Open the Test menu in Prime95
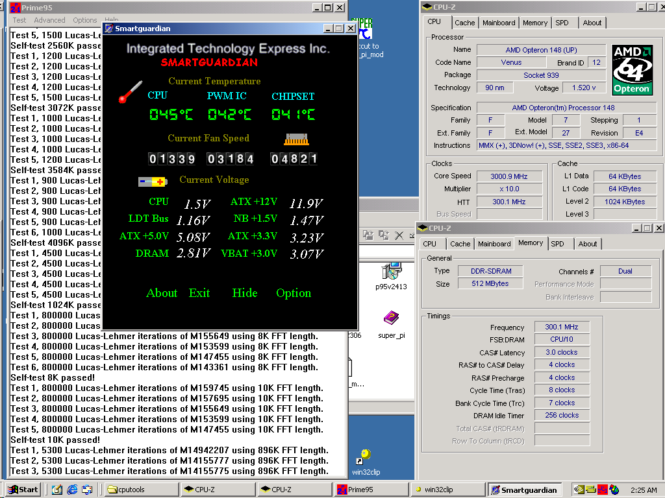 point(19,20)
